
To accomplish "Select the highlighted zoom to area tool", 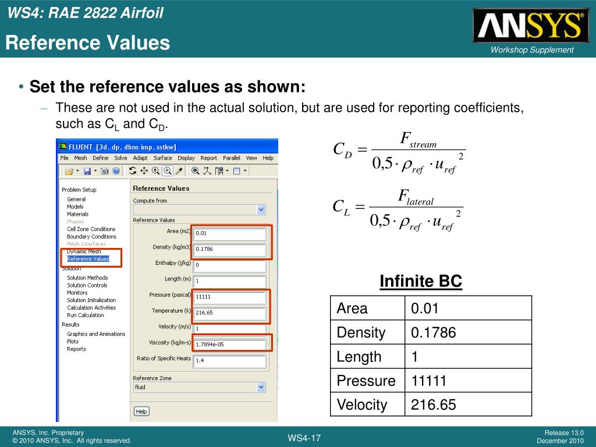I will click(x=167, y=171).
